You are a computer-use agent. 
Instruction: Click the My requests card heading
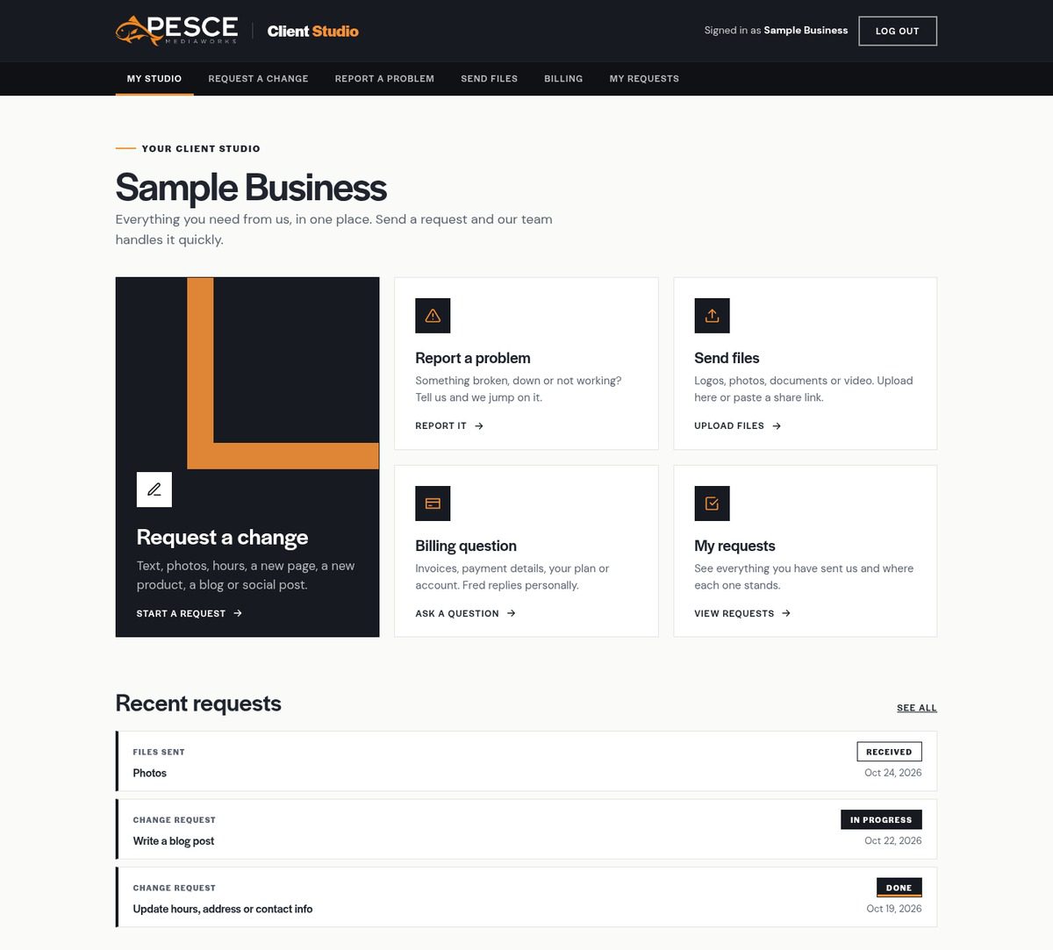click(x=734, y=546)
